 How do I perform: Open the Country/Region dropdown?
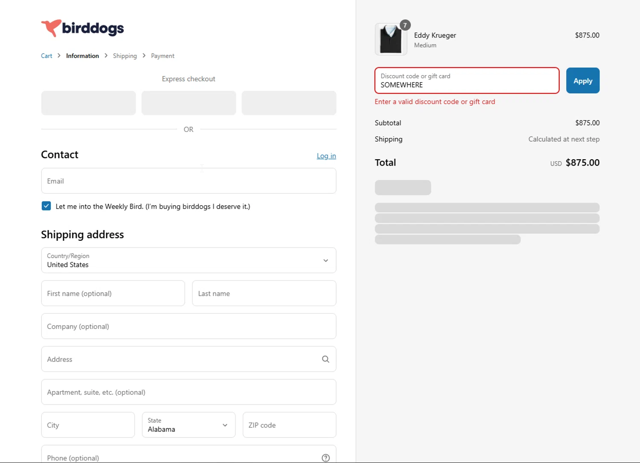[x=189, y=260]
